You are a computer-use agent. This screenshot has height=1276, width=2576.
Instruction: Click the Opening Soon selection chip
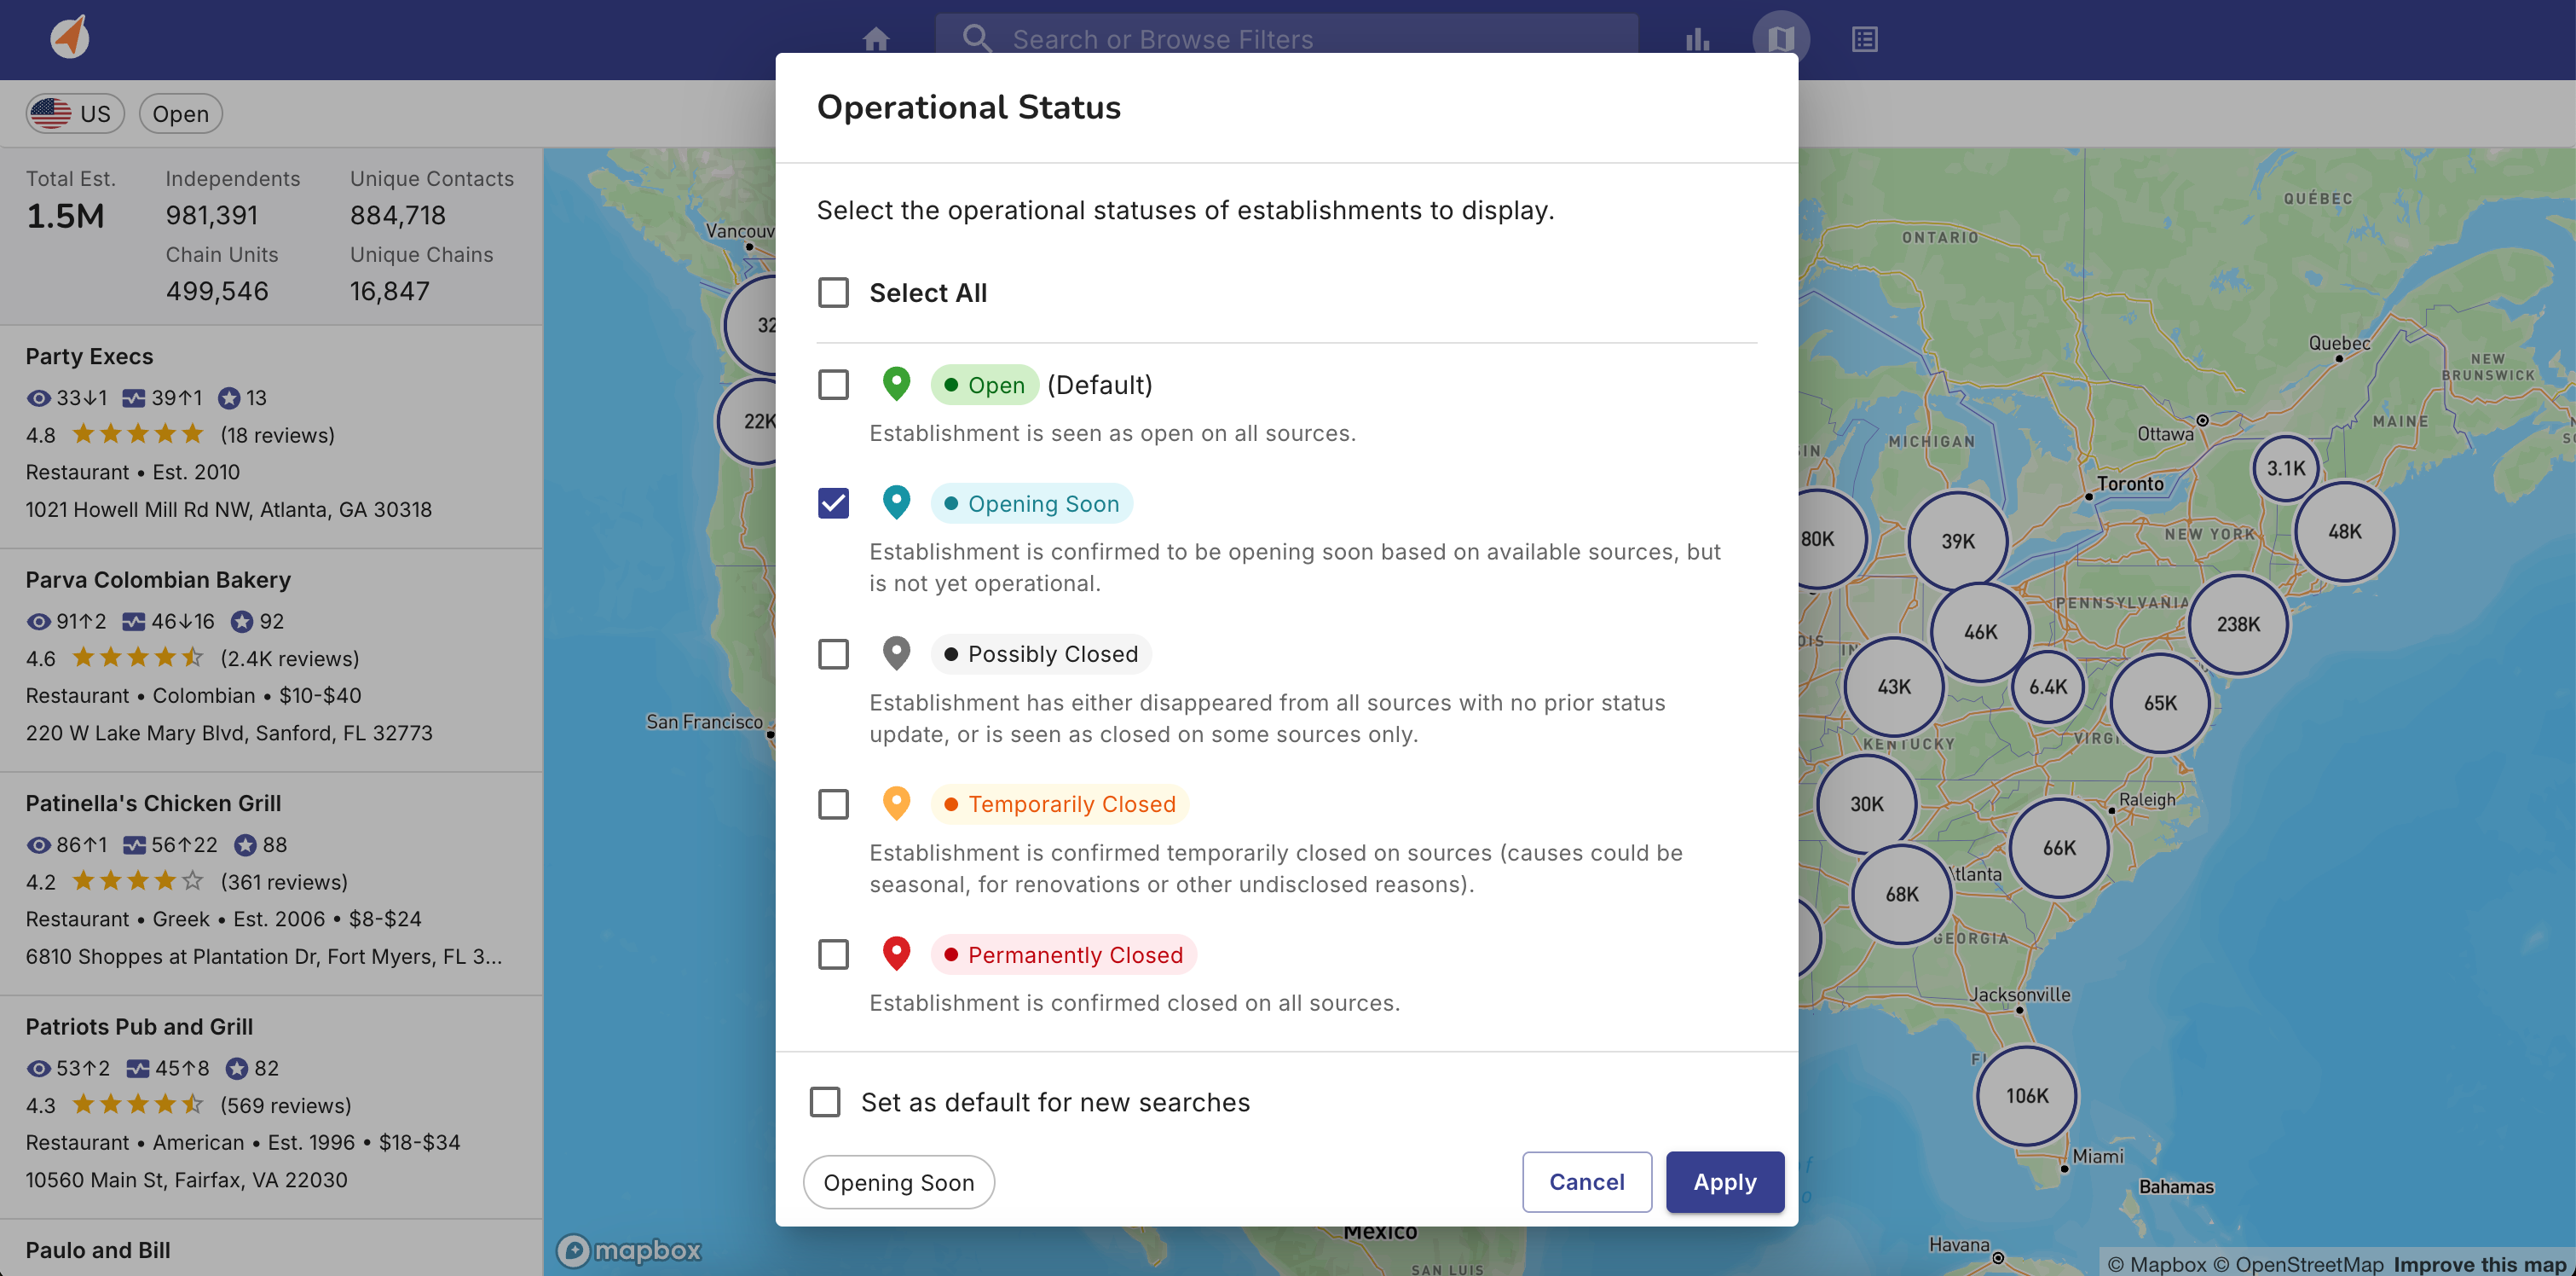pyautogui.click(x=898, y=1182)
